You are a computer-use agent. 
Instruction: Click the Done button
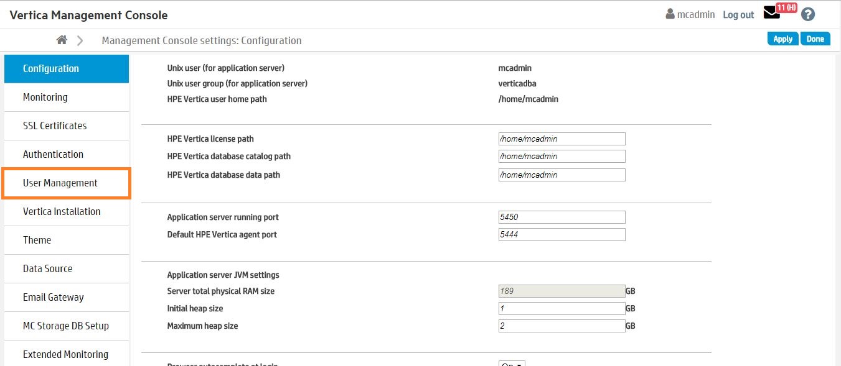click(815, 39)
